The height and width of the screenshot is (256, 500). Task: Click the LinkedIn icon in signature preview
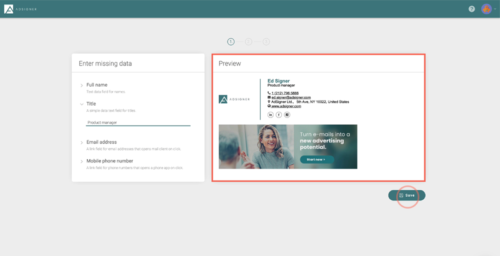tap(271, 115)
